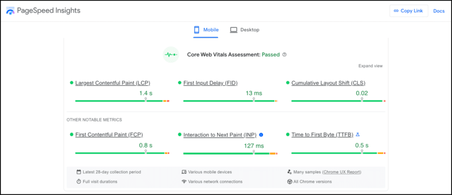Click the 1.4 s LCP value
Viewport: 452px width, 195px height.
pos(146,93)
